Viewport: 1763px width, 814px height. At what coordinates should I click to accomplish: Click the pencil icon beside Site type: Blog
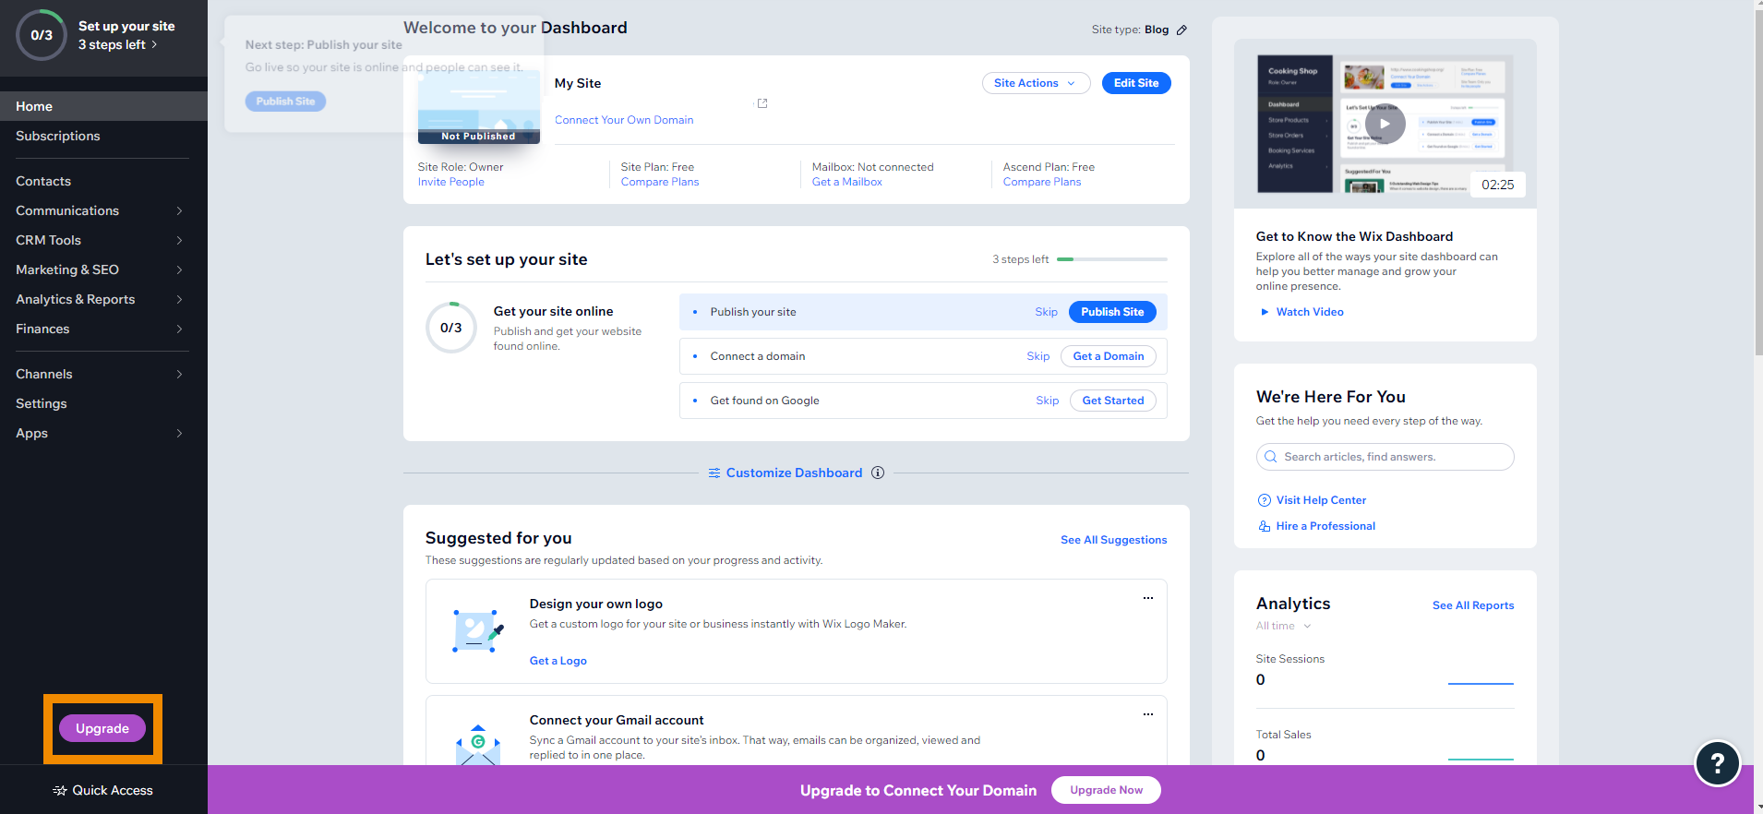tap(1181, 30)
